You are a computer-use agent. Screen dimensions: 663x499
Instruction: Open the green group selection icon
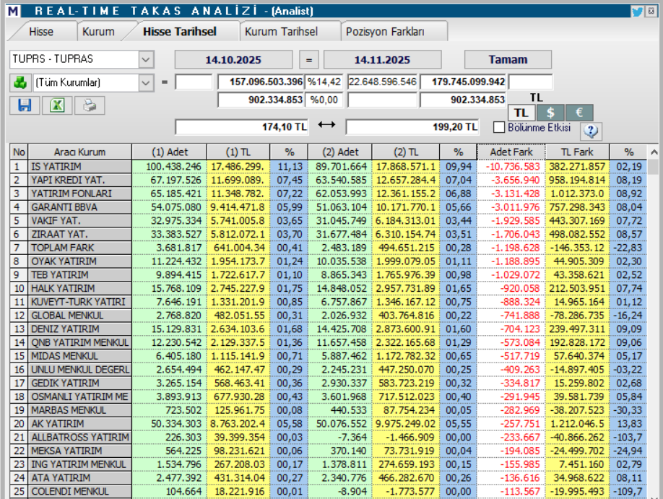20,82
